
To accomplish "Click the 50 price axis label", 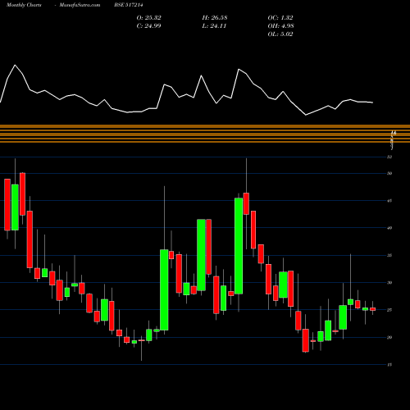I will pos(389,173).
